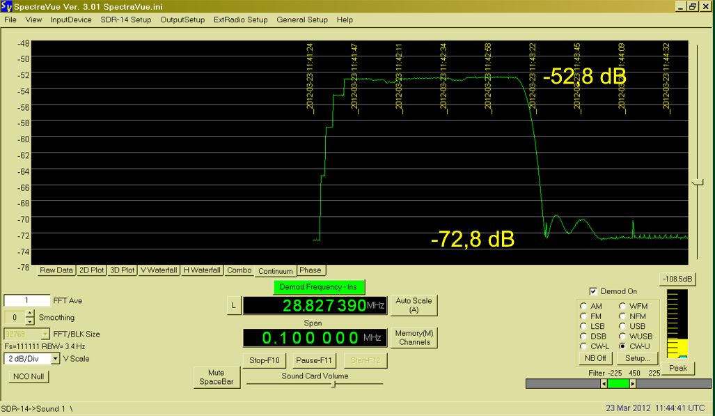Switch to the V Waterfall tab
Screen dimensions: 715x416
[158, 270]
